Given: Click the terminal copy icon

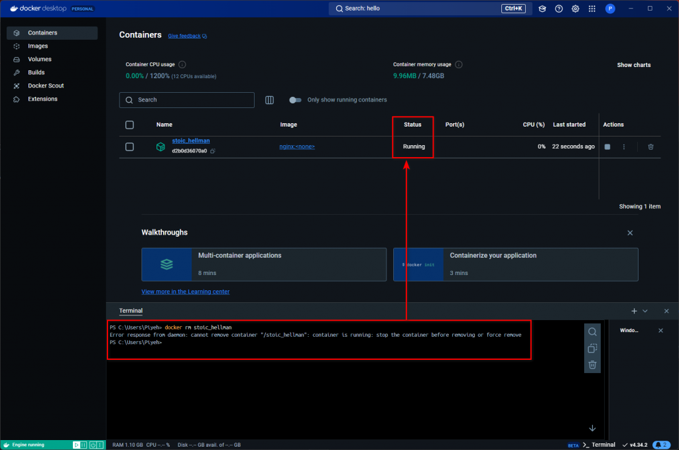Looking at the screenshot, I should pos(592,349).
